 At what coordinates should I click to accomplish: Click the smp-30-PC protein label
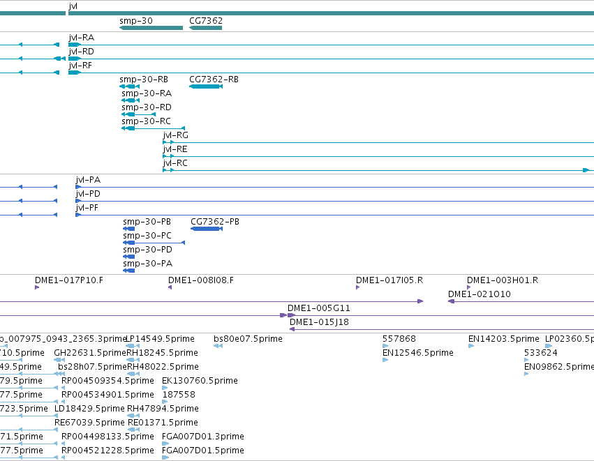(x=147, y=236)
